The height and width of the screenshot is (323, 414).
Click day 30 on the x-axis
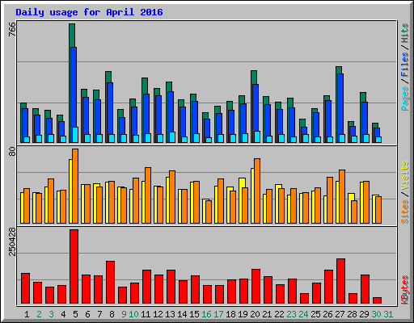point(376,314)
